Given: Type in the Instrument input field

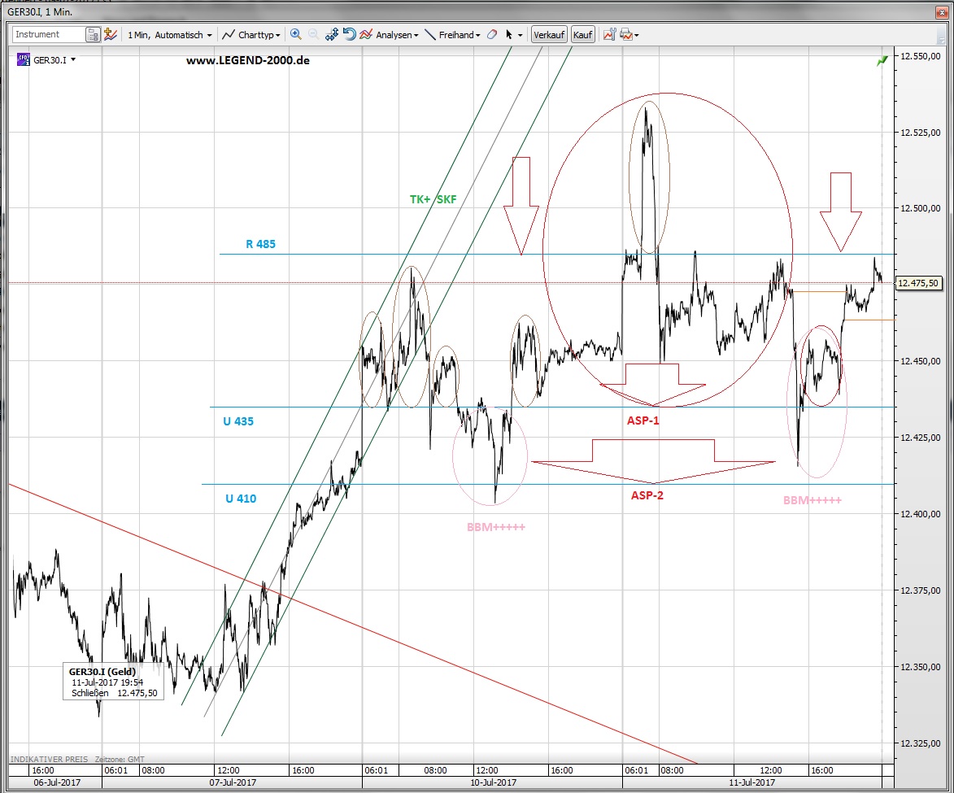Looking at the screenshot, I should pos(49,35).
